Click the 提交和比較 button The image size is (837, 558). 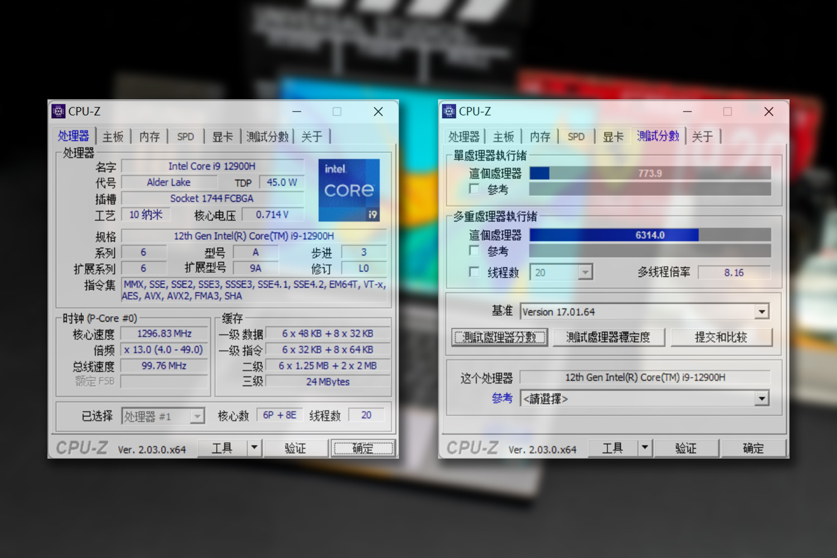pyautogui.click(x=721, y=337)
